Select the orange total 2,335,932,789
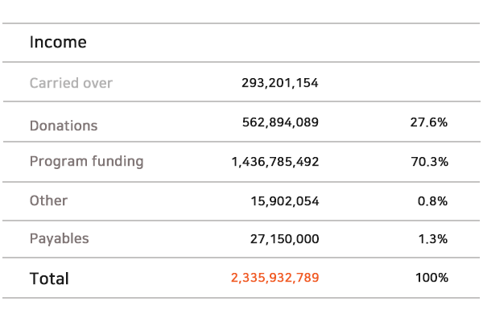The height and width of the screenshot is (322, 483). pyautogui.click(x=275, y=278)
